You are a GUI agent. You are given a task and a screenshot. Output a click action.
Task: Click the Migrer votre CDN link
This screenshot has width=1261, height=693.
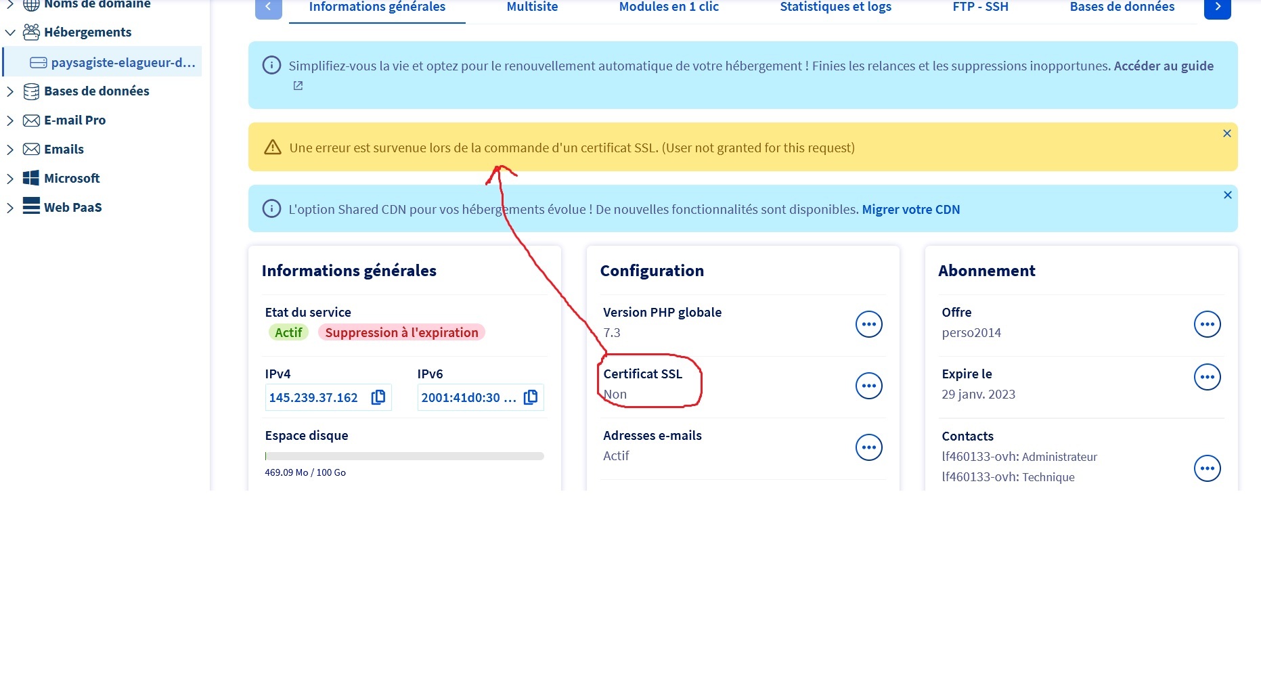click(910, 209)
